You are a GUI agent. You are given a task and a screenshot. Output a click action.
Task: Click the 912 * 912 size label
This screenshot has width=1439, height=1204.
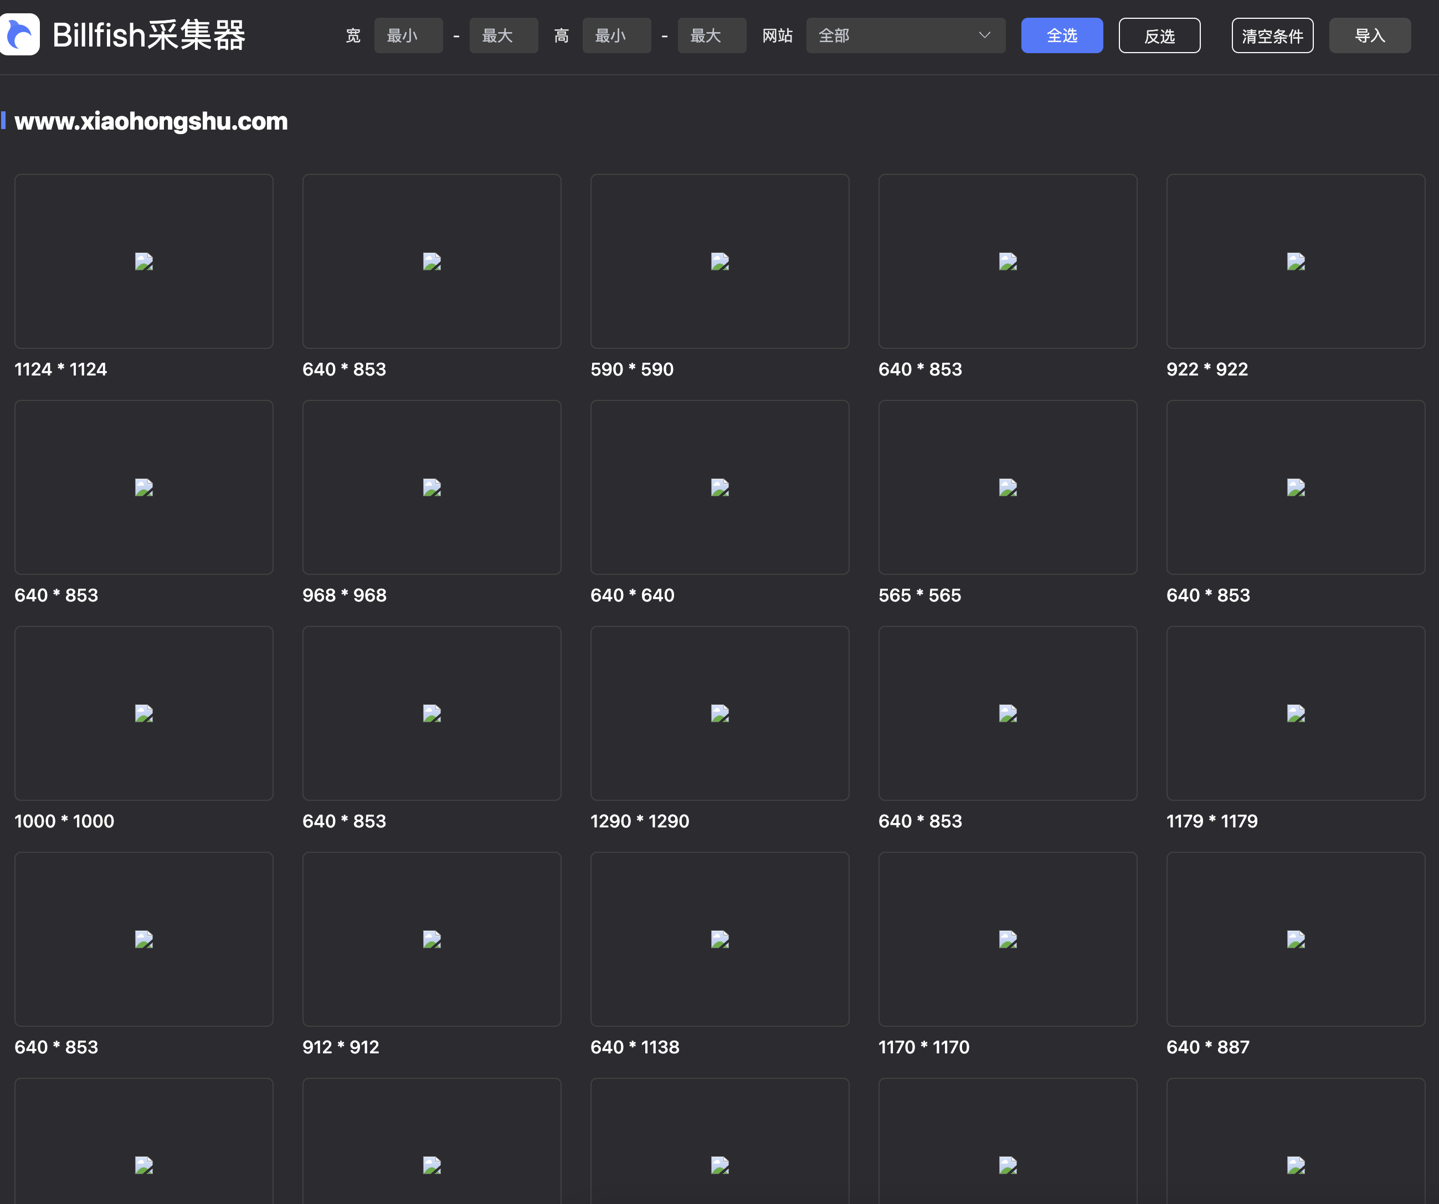click(x=341, y=1048)
